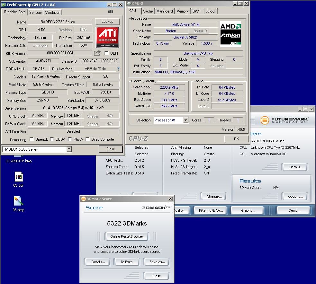Click the Close button in GPU-Z

click(111, 149)
